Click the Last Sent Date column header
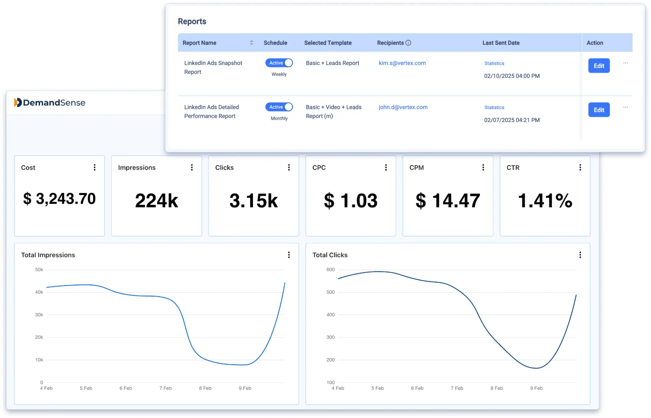Viewport: 651px width, 418px height. coord(501,43)
